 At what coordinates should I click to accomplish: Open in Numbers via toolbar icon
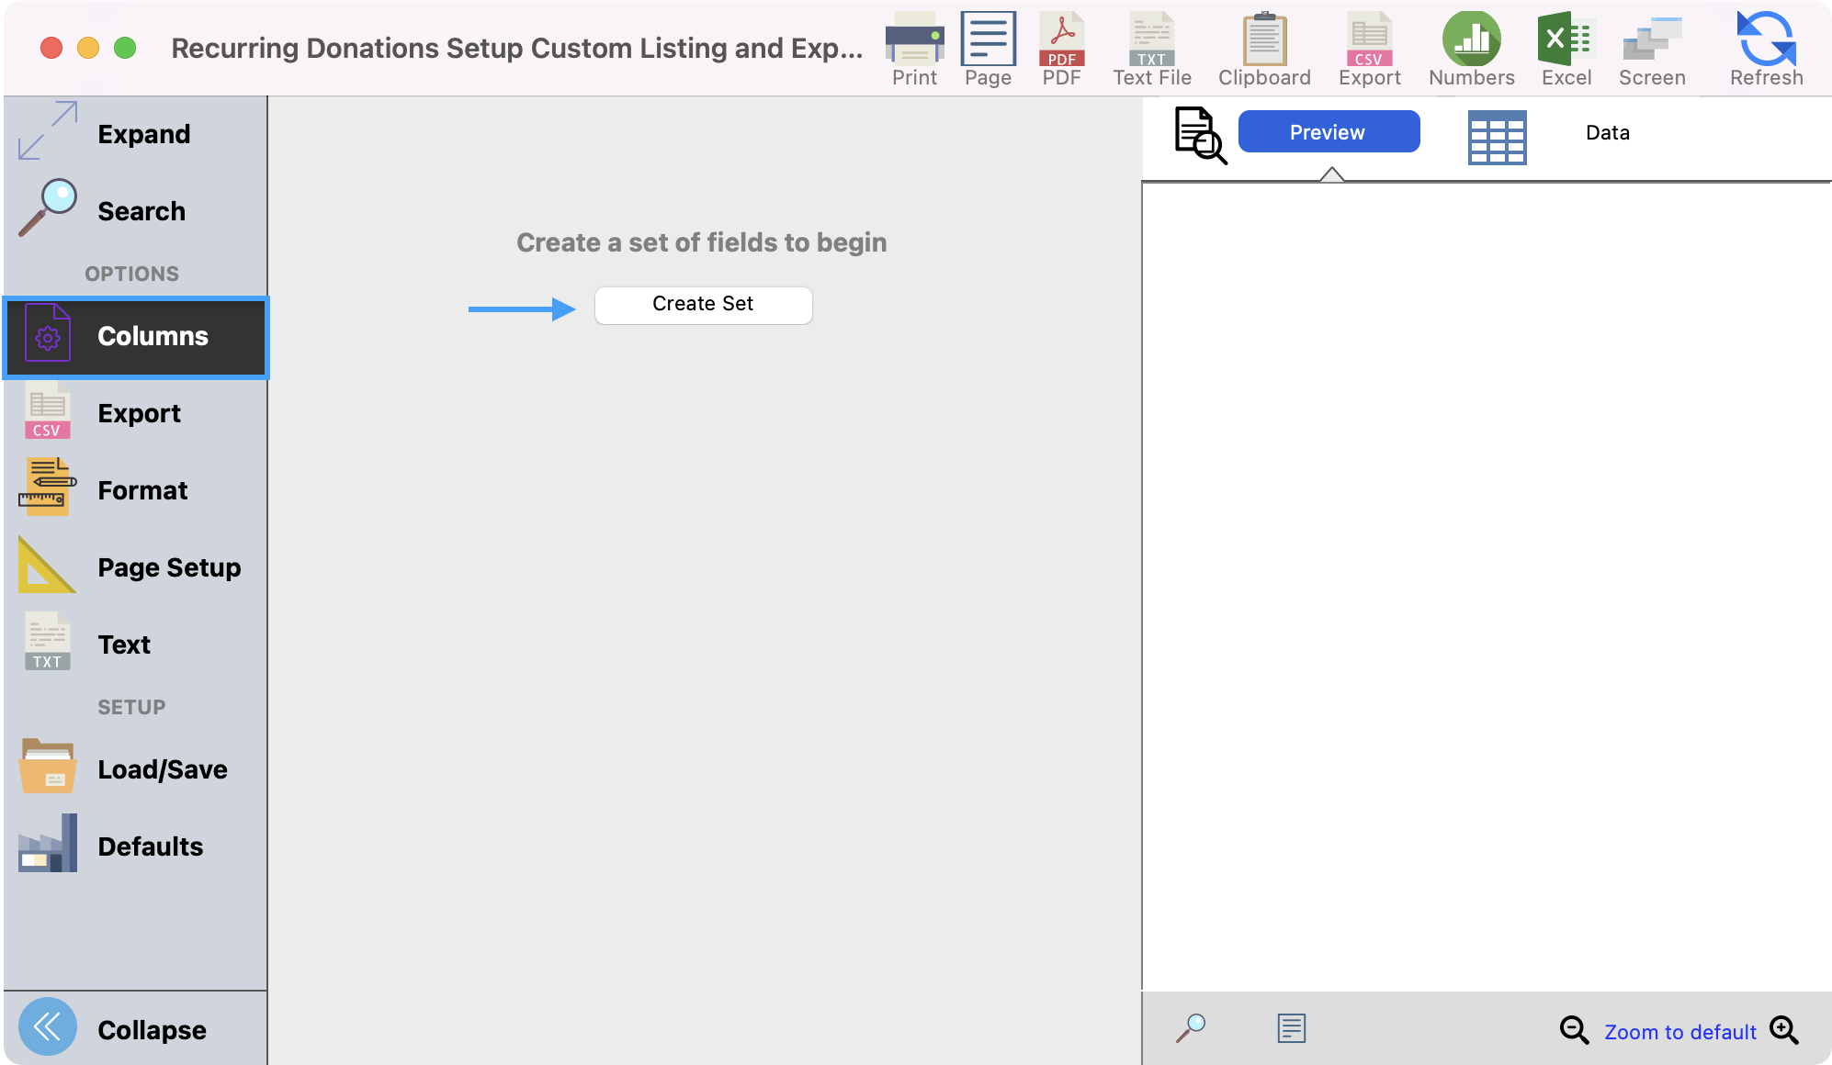[1471, 50]
